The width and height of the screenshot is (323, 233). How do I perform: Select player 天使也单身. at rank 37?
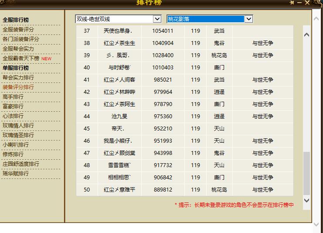[x=118, y=31]
